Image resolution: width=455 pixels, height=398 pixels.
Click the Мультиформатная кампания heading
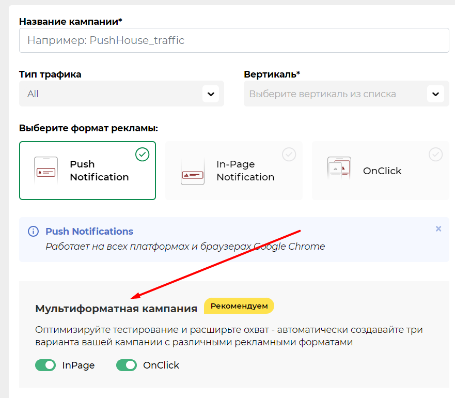116,308
